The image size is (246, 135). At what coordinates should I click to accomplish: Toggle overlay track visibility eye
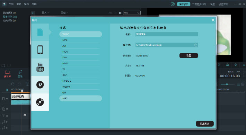tap(7, 109)
